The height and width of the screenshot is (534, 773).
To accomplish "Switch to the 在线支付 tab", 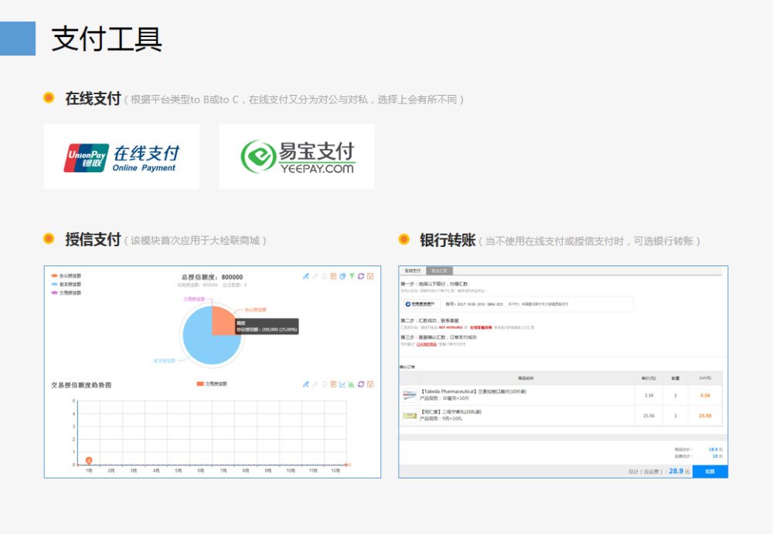I will click(x=413, y=271).
